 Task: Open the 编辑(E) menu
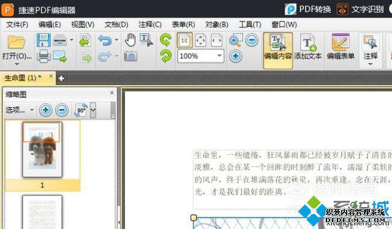pos(50,24)
